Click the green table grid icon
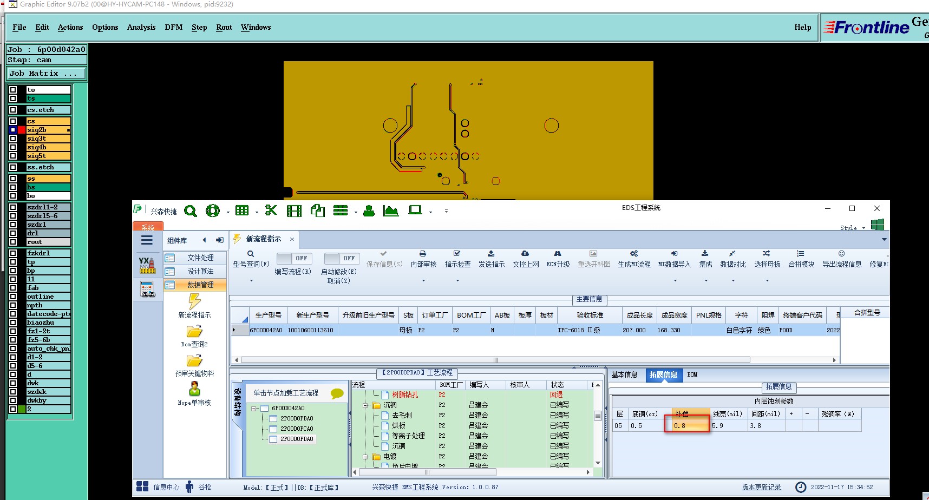The height and width of the screenshot is (500, 929). (242, 211)
